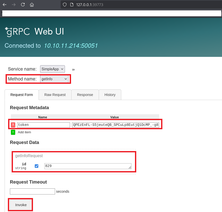Remove token metadata row with red X

point(13,125)
